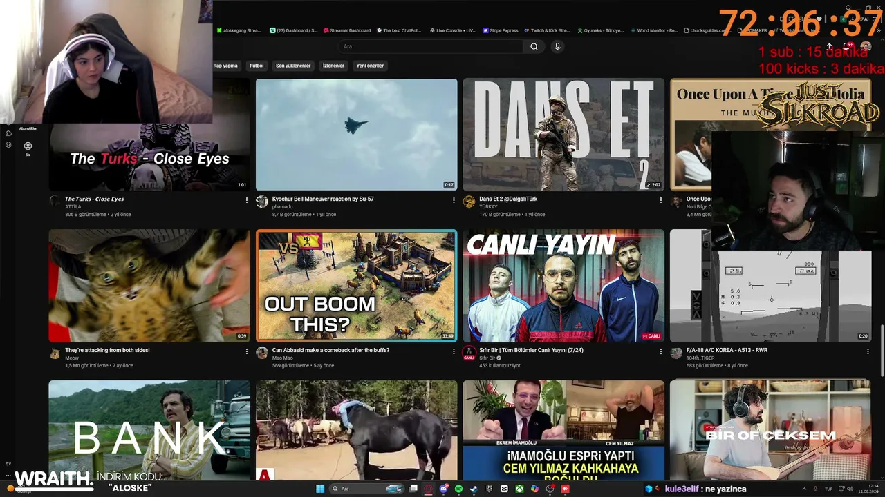Click the YouTube search input field
Viewport: 885px width, 497px height.
point(431,46)
